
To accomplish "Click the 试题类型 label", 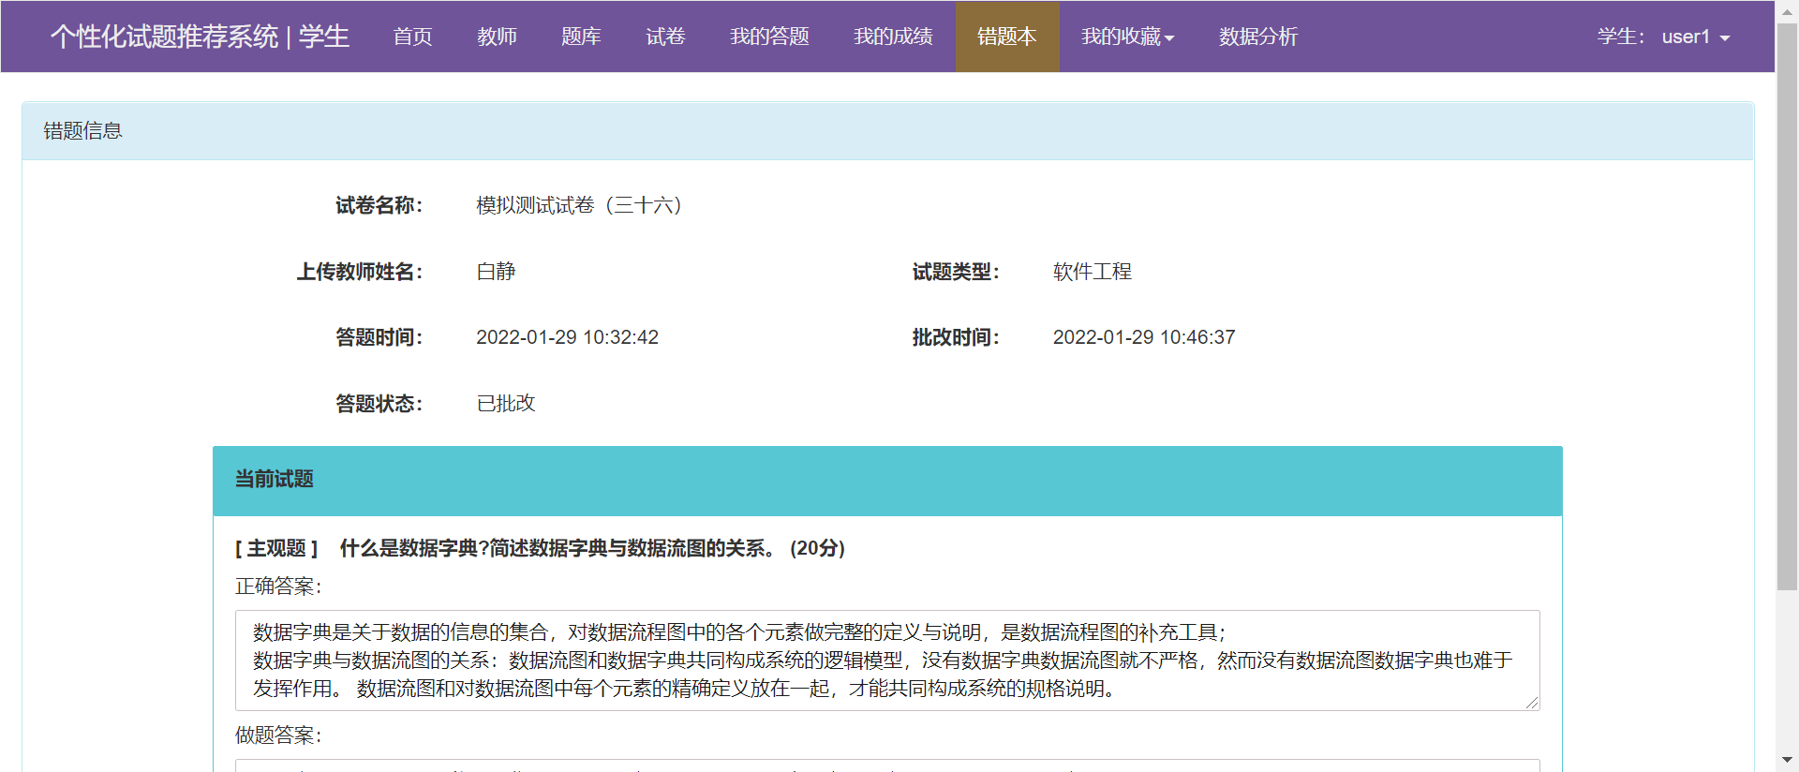I will coord(956,272).
